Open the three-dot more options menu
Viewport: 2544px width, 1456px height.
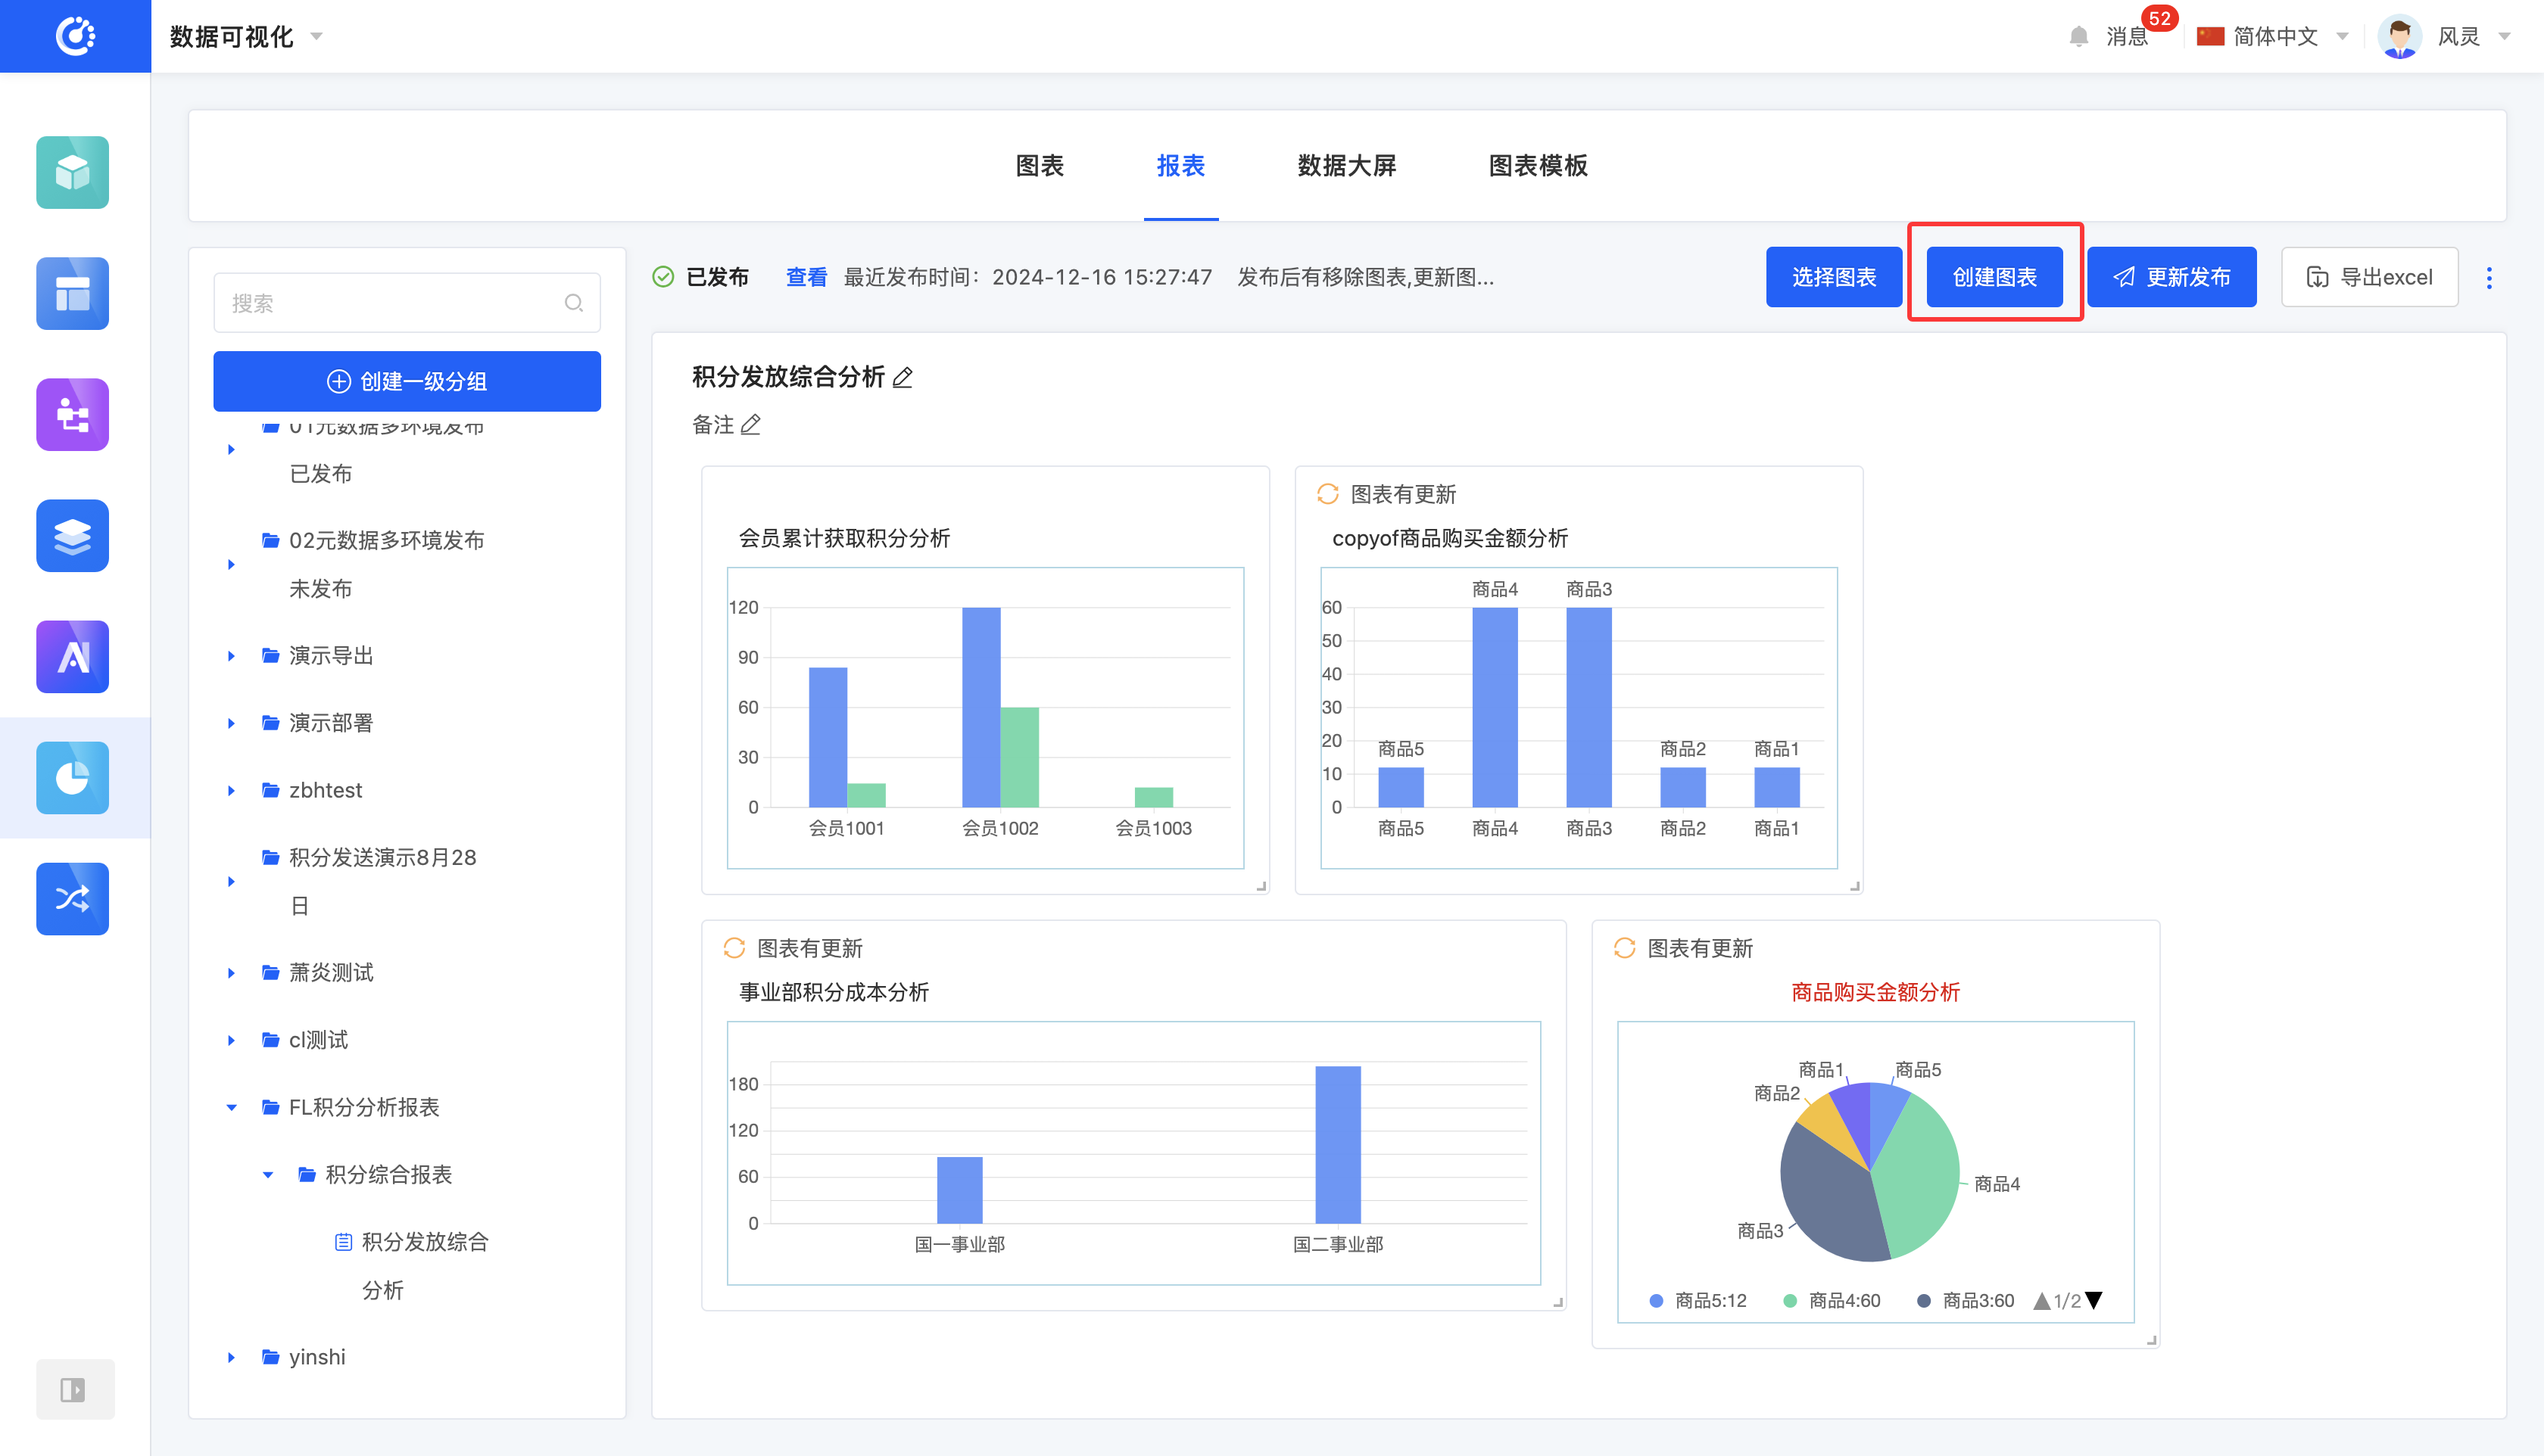2489,278
